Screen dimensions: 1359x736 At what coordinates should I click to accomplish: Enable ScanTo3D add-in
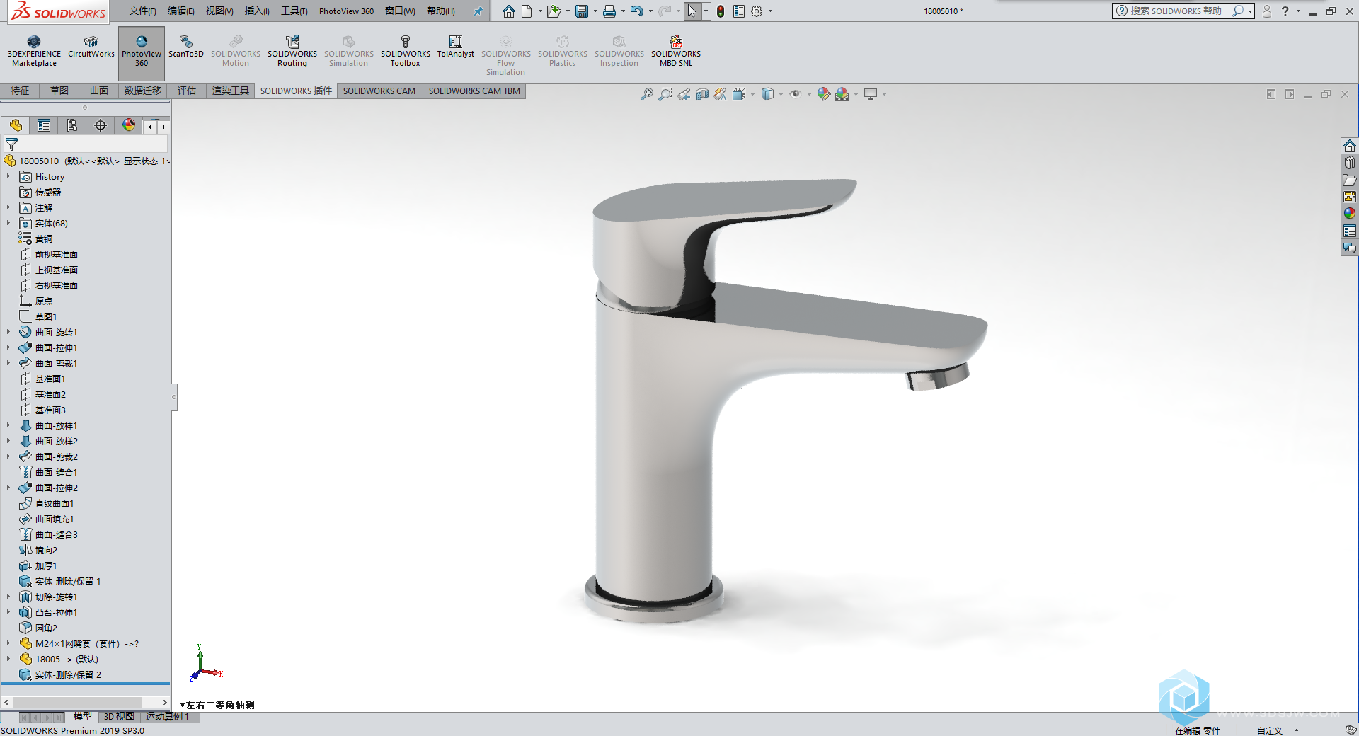coord(185,47)
